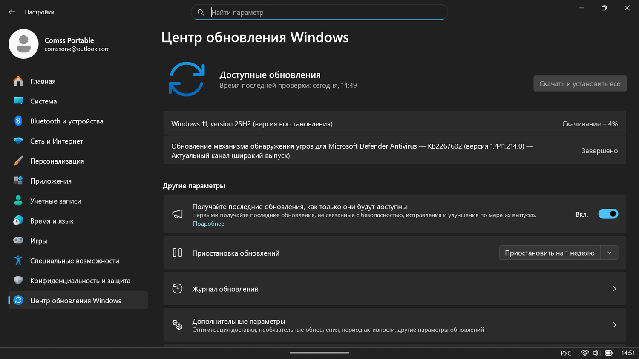Screen dimensions: 639x359
Task: Go to Специальные возможности section
Action: (x=78, y=261)
